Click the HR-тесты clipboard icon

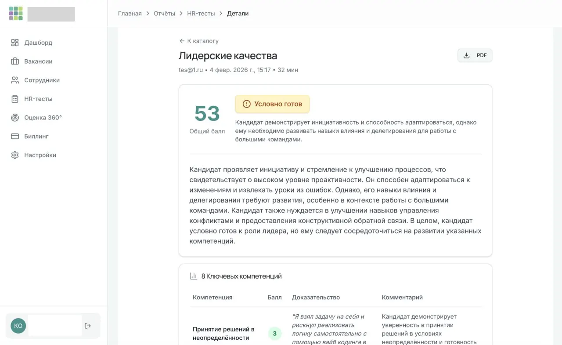15,99
